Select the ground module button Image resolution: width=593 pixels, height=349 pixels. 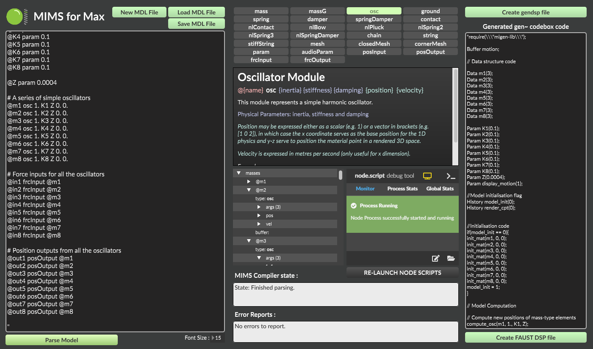[x=430, y=11]
